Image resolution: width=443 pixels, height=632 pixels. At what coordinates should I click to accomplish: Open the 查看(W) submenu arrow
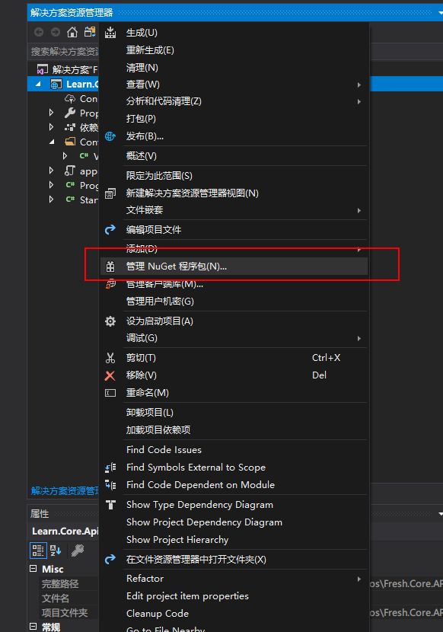coord(359,85)
